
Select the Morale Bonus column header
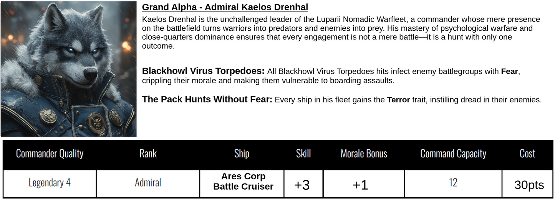click(364, 154)
